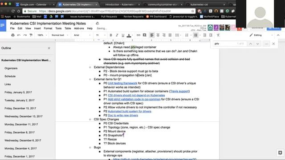Open the 'Travis support' link
This screenshot has height=160, width=285.
click(x=179, y=91)
